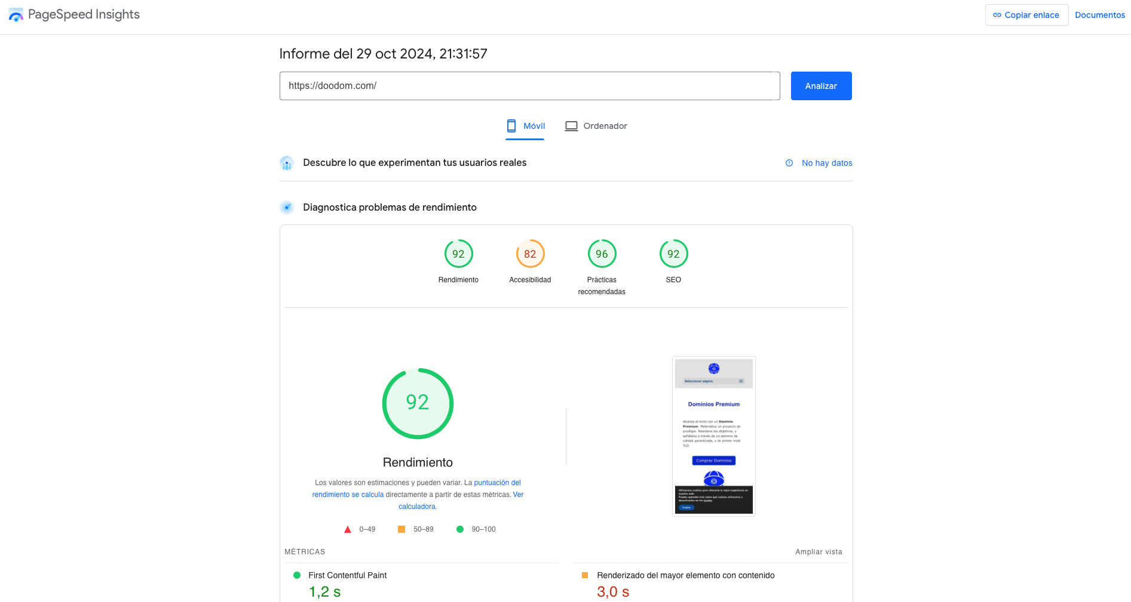
Task: Copy the report link with Copiar enlace
Action: [1026, 15]
